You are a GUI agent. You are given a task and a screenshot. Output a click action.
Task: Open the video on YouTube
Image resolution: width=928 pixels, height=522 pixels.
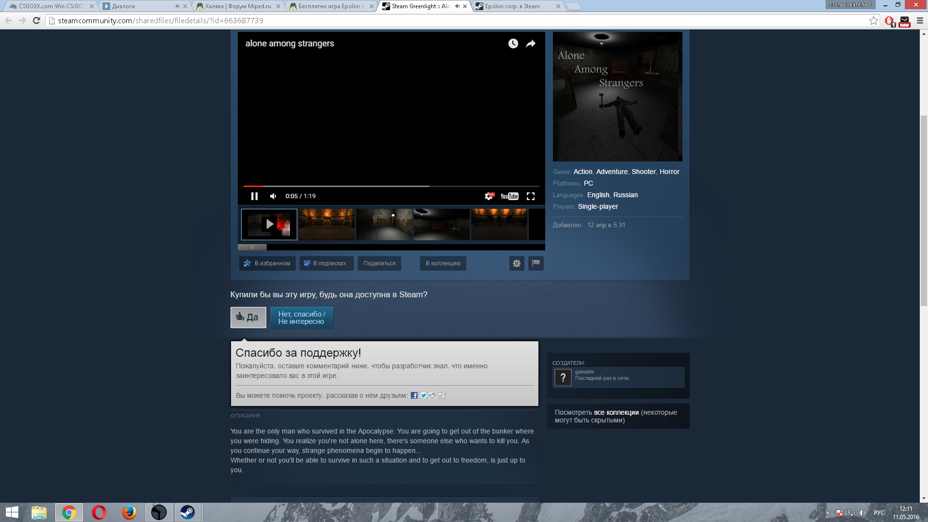(x=509, y=196)
